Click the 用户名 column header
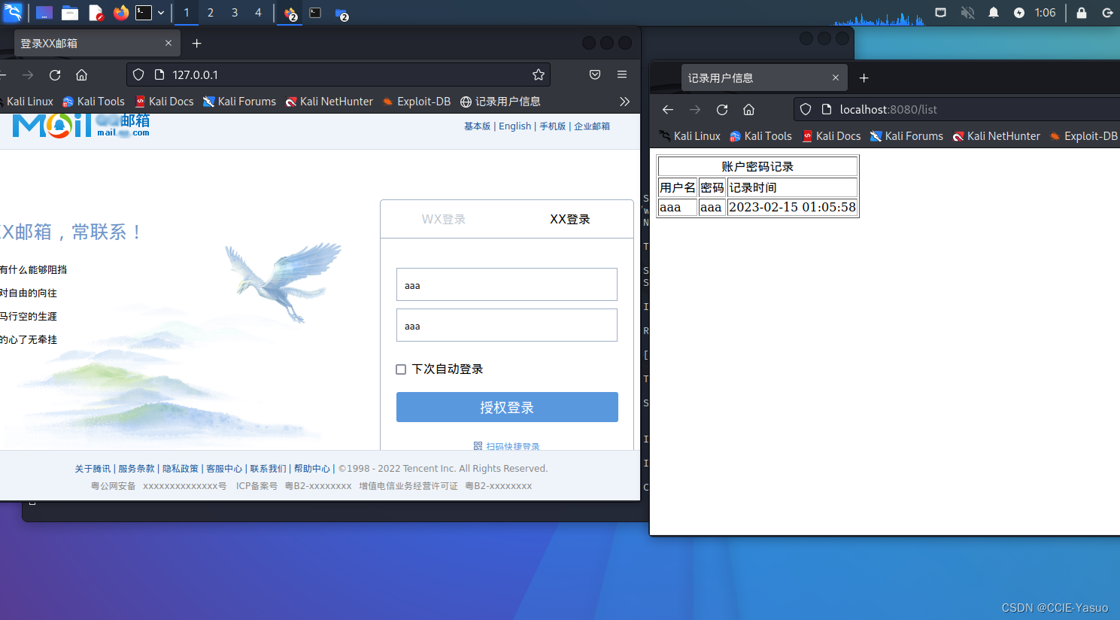Viewport: 1120px width, 620px height. 678,187
